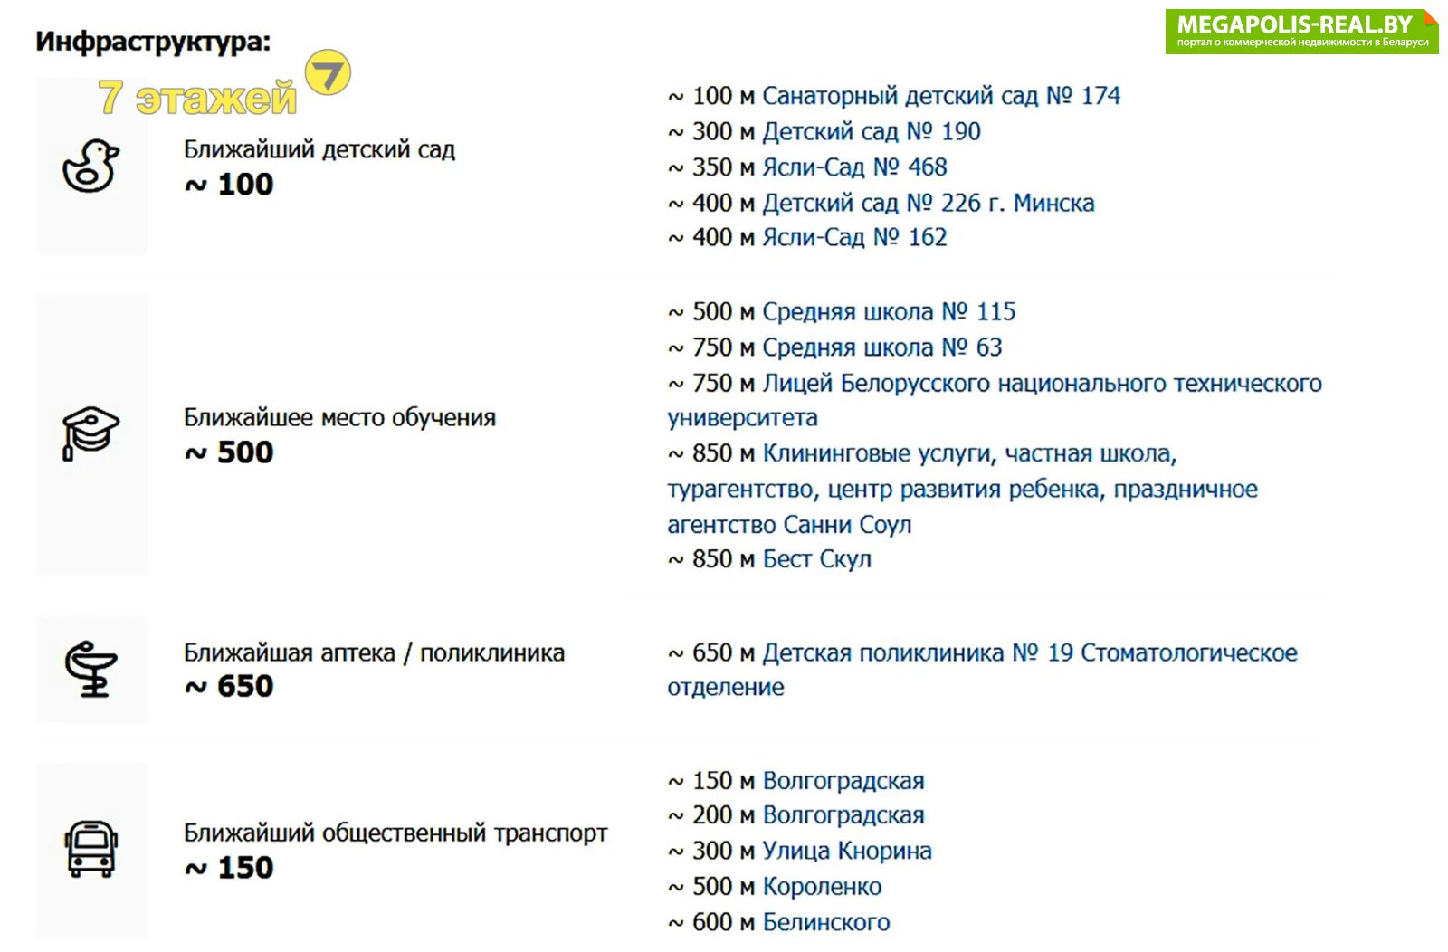Select Средняя школа № 63 link
Screen dimensions: 1448x952
(882, 347)
